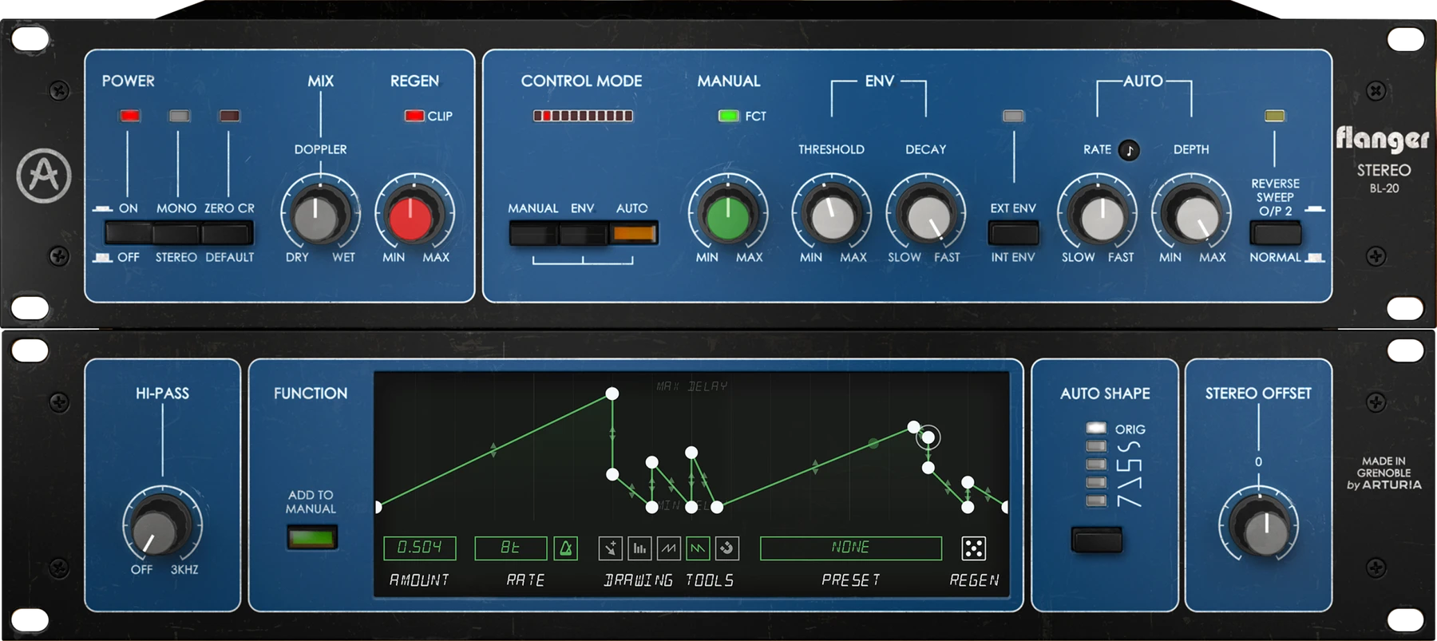
Task: Click the MADE IN GRENOBLE by ARTURIA text
Action: coord(1384,473)
